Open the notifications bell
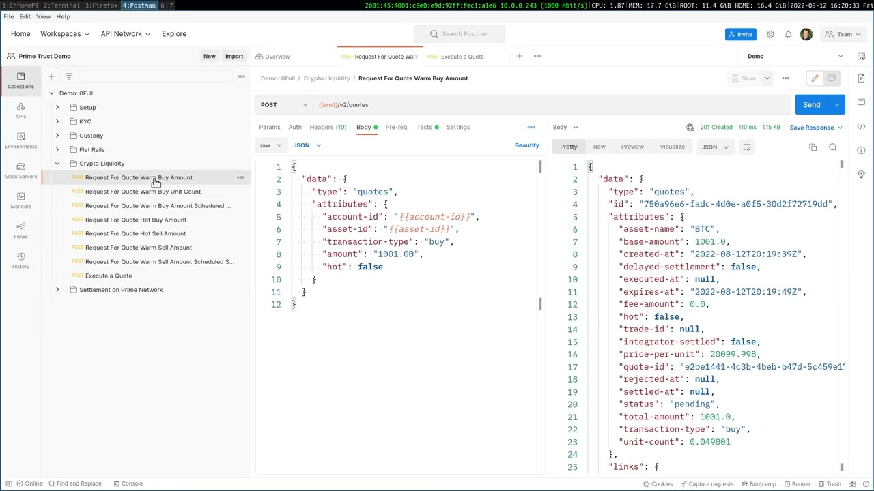 pos(788,34)
